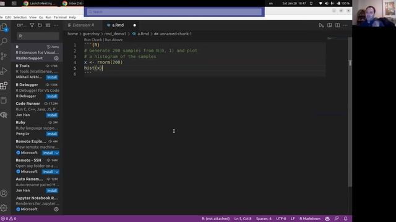Open the manage gear for R extension

click(56, 58)
